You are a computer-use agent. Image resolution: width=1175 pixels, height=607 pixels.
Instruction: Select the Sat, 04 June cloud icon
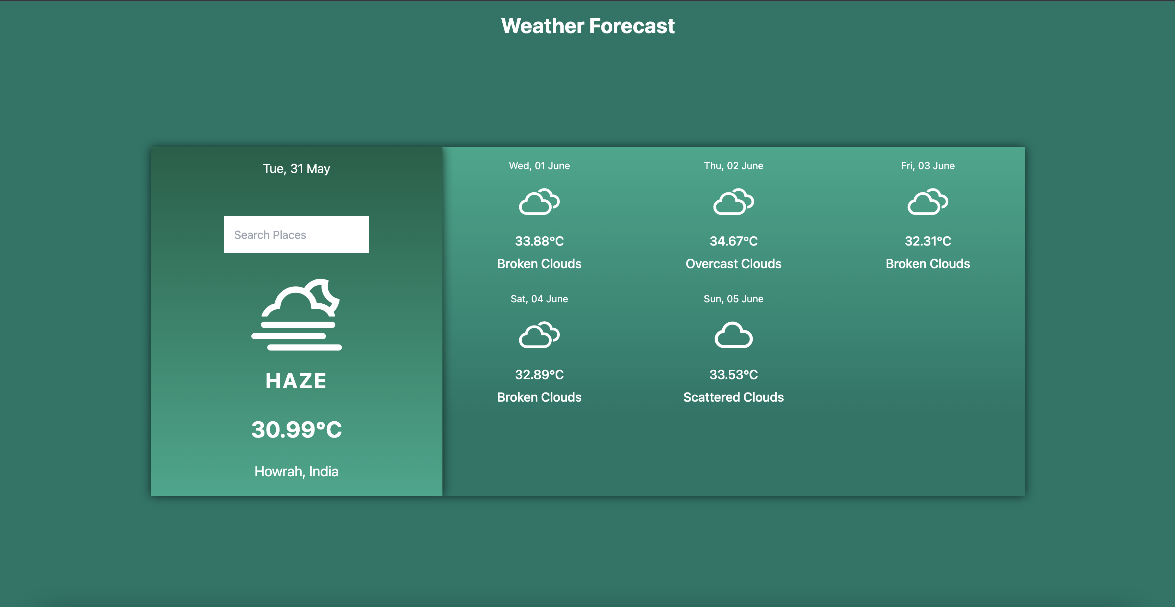click(539, 335)
